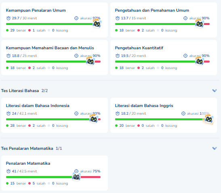Click '20 benar' in Literasi dalam Bahasa Inggris
The height and width of the screenshot is (193, 221).
pyautogui.click(x=127, y=126)
